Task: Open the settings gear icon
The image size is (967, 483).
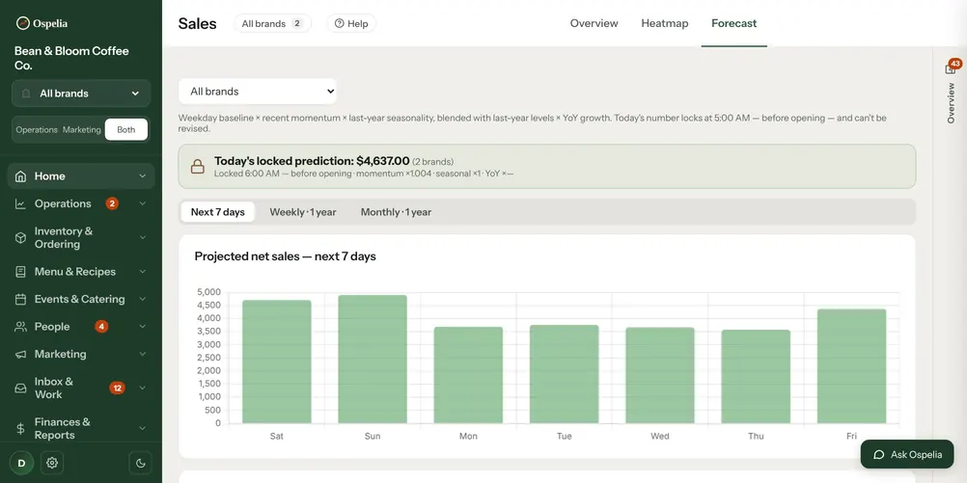Action: tap(52, 463)
